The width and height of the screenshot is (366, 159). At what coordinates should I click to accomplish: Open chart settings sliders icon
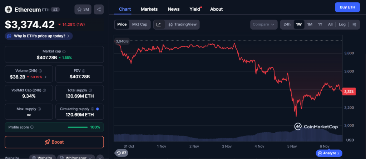click(354, 24)
